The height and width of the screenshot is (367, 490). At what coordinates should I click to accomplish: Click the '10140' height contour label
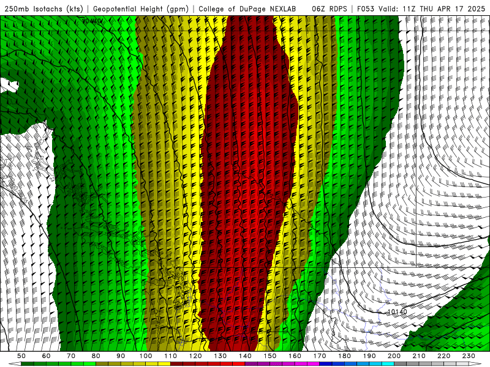(397, 311)
